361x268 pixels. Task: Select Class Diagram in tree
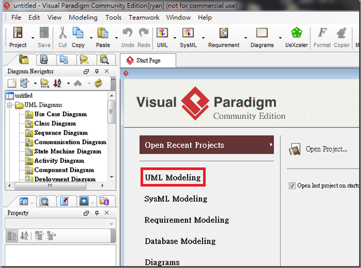coord(55,124)
